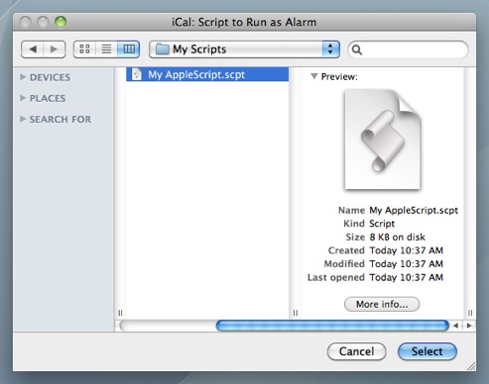This screenshot has width=489, height=384.
Task: Click the preview column's right resize handle
Action: point(470,313)
